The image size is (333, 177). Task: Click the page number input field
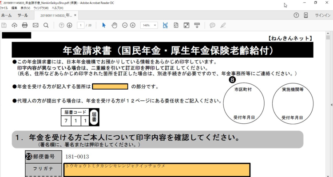(x=80, y=25)
